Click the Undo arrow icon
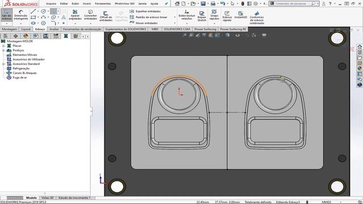Screen dimensions: 363x204 tap(222, 3)
